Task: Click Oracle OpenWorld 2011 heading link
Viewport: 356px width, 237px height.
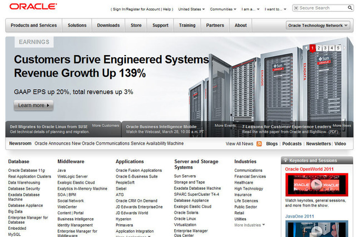Action: (309, 169)
